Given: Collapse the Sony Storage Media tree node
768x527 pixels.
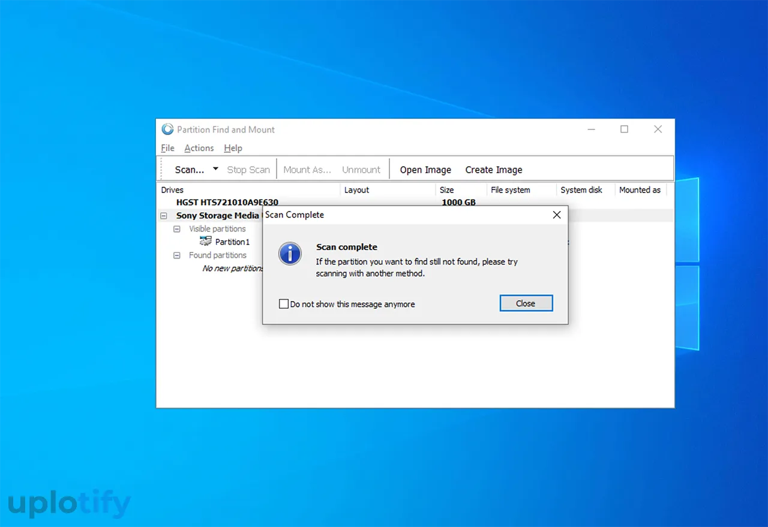Looking at the screenshot, I should click(164, 216).
